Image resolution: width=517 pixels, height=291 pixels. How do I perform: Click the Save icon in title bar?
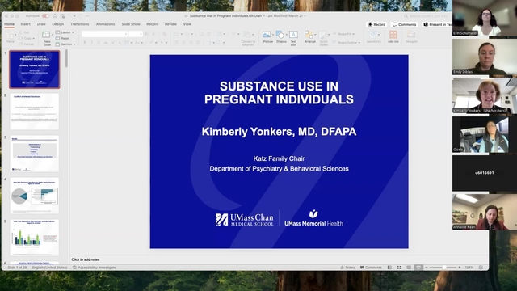62,16
